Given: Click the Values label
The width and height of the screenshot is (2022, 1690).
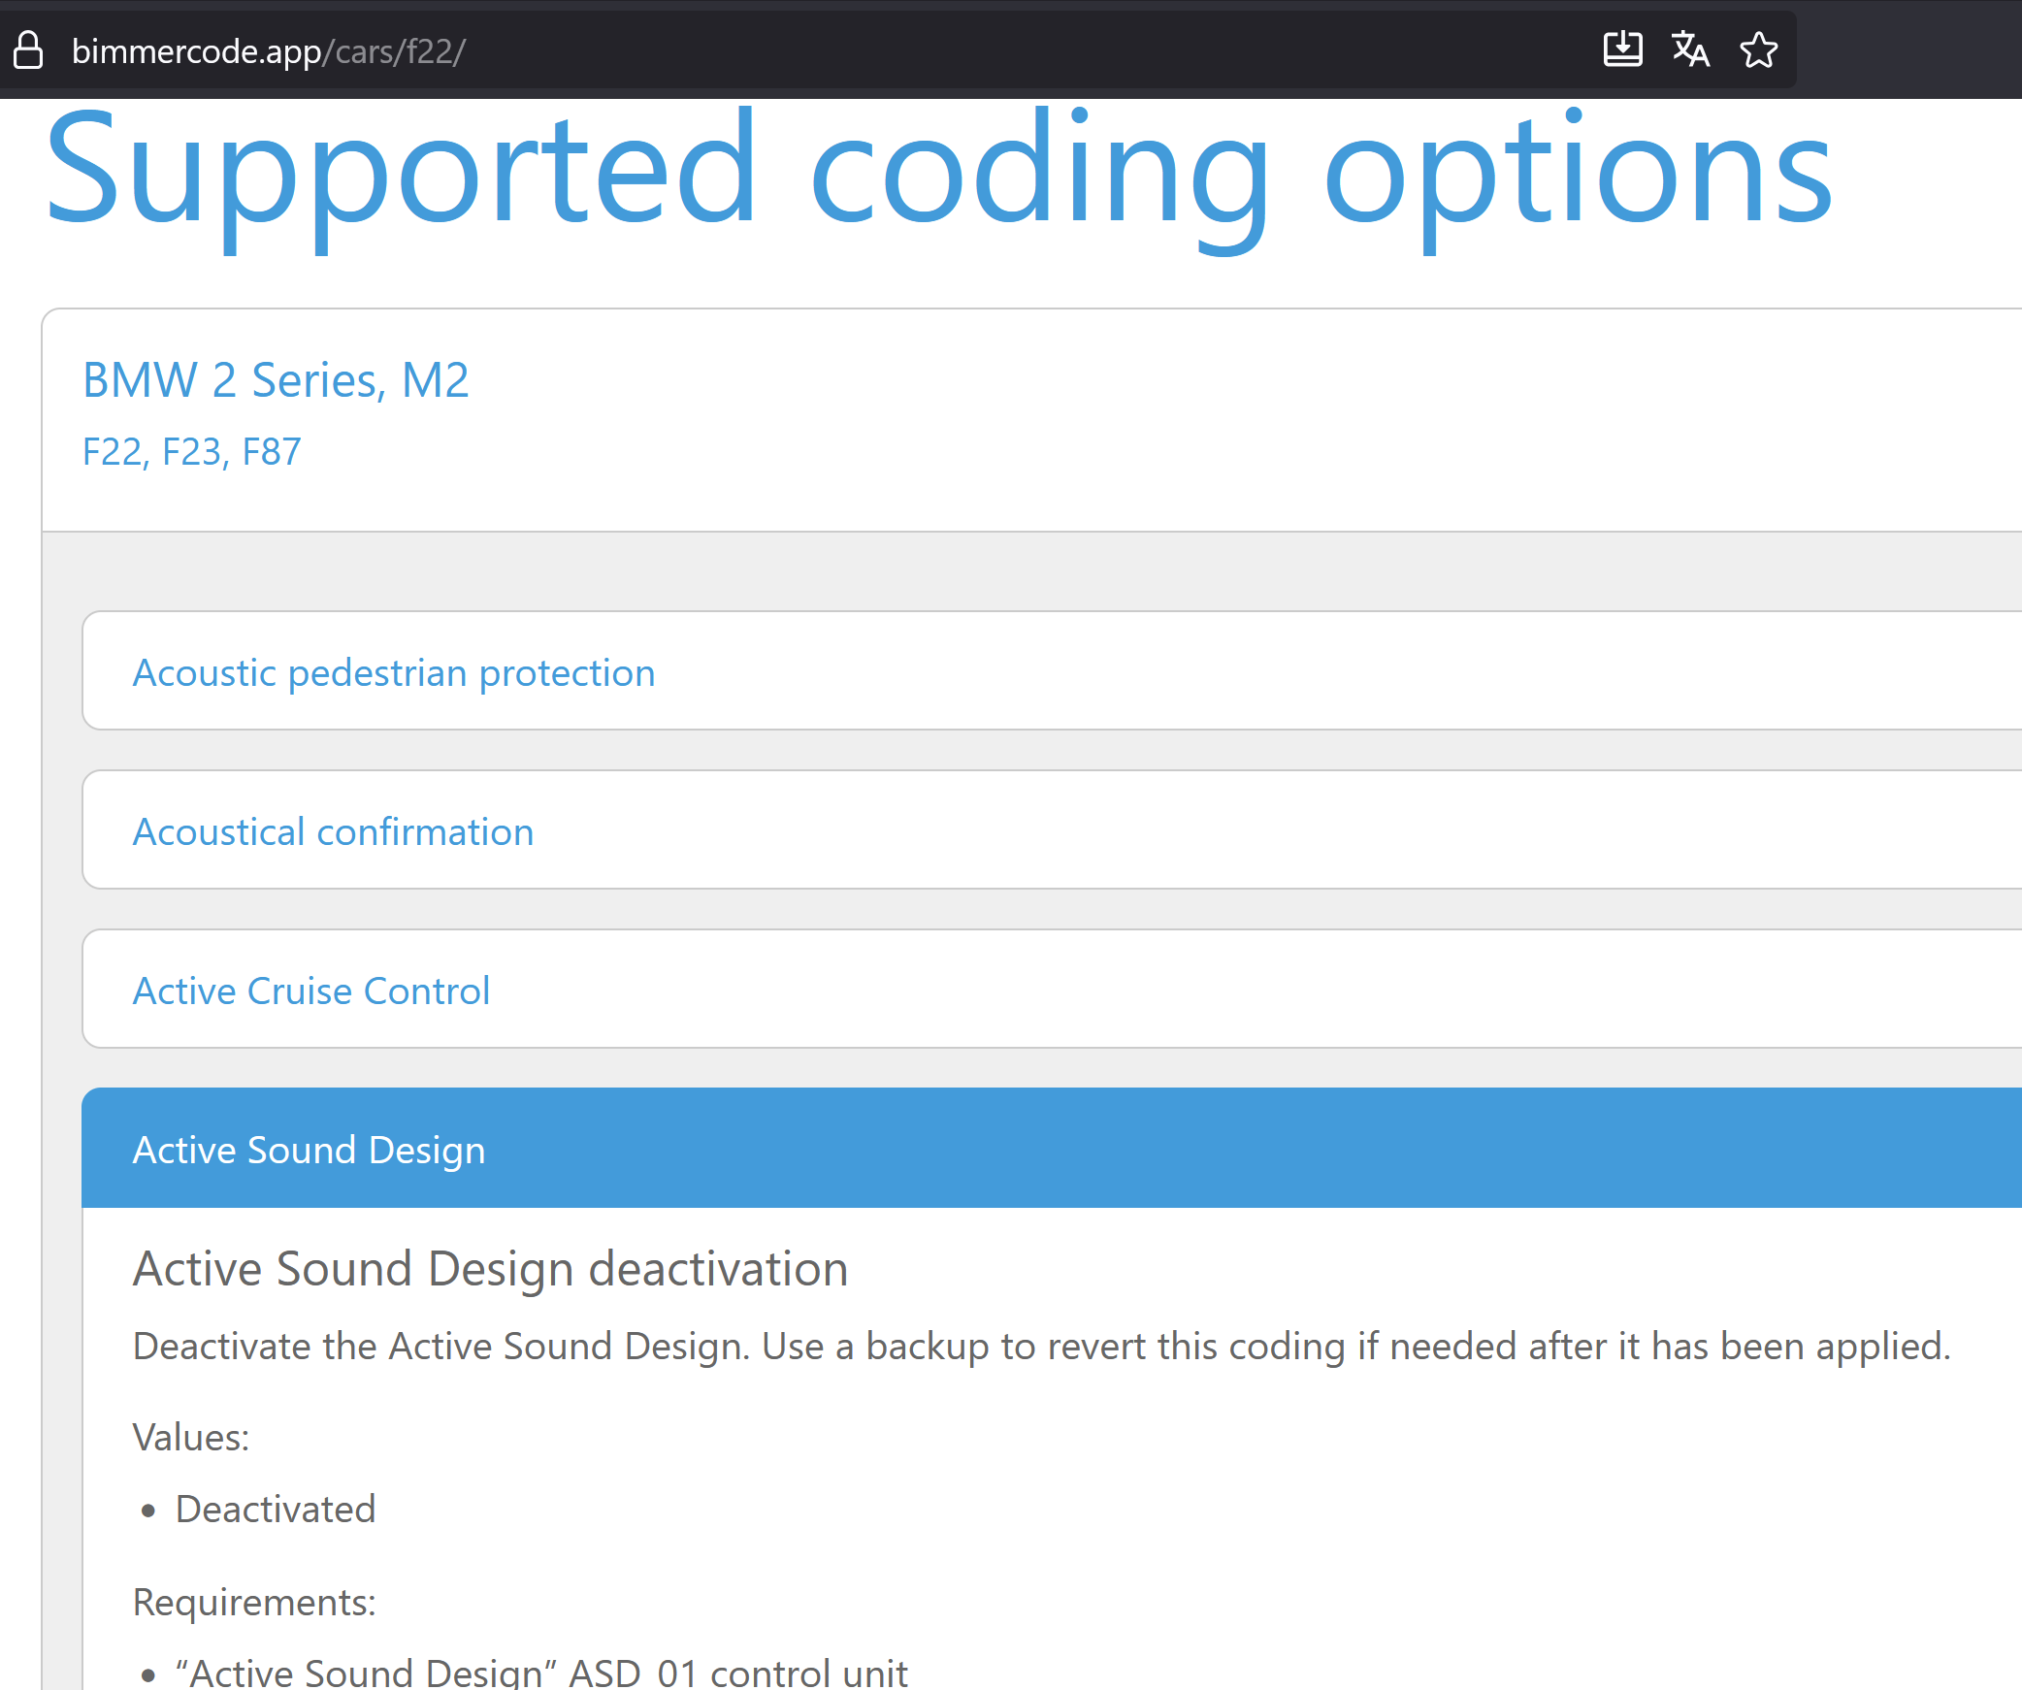Looking at the screenshot, I should click(x=191, y=1437).
